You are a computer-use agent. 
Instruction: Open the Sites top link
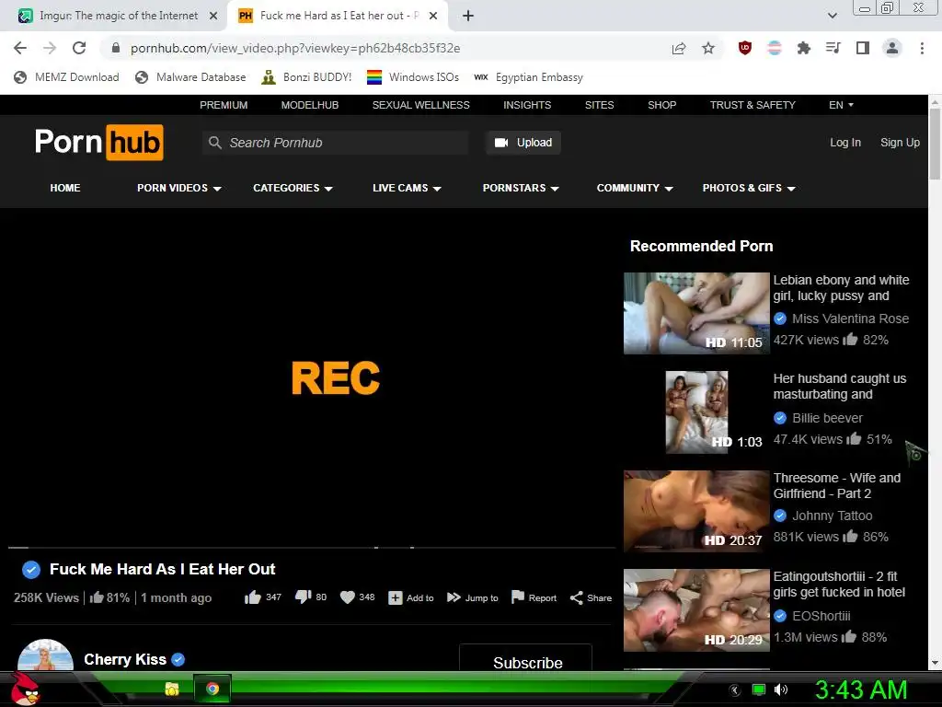(600, 105)
